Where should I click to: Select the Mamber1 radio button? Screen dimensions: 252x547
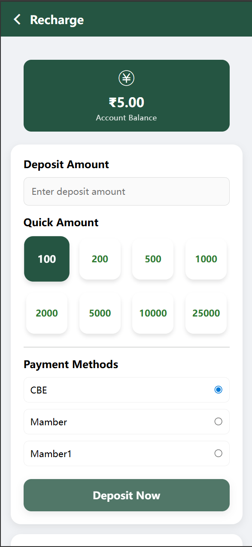tap(218, 453)
